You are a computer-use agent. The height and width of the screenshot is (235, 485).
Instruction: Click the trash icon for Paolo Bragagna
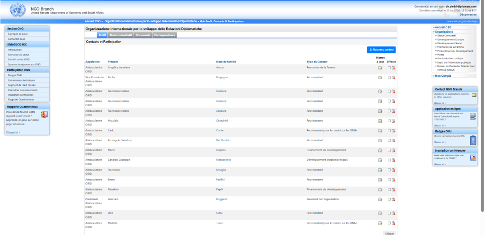coord(394,78)
